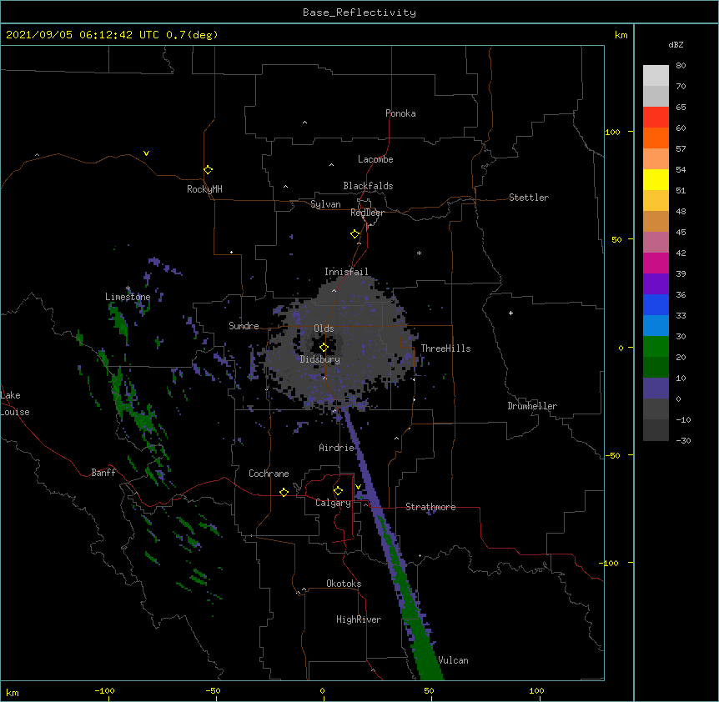Click the dBZ legend heading
719x702 pixels.
676,44
